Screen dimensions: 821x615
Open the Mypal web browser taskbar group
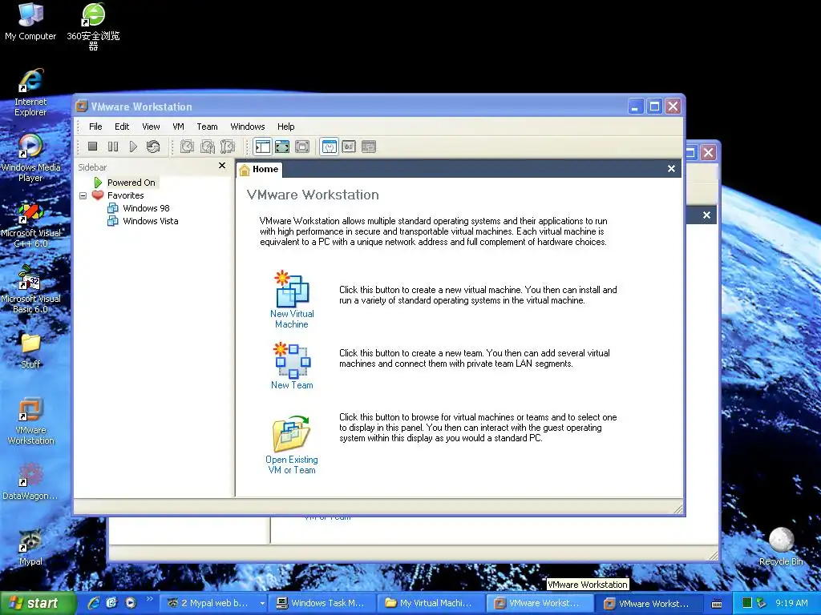pyautogui.click(x=214, y=603)
